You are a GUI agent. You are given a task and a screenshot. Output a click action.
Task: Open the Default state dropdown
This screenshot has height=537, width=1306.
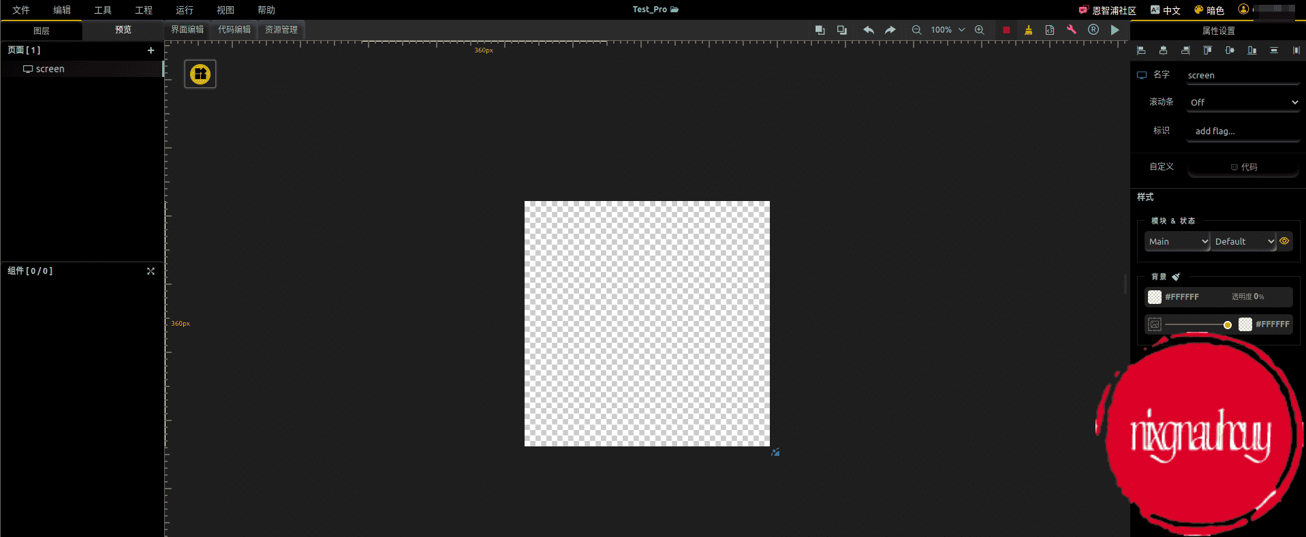pyautogui.click(x=1243, y=242)
